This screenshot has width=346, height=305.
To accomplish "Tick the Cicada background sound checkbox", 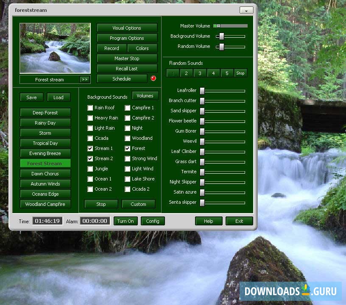I will pyautogui.click(x=90, y=138).
